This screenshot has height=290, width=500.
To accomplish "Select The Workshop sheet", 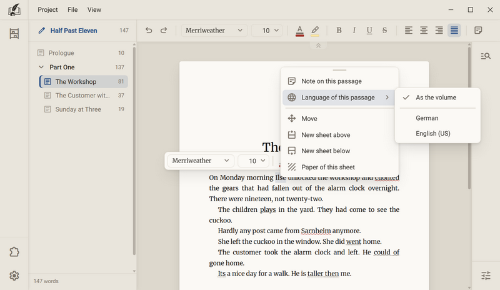I will [84, 82].
